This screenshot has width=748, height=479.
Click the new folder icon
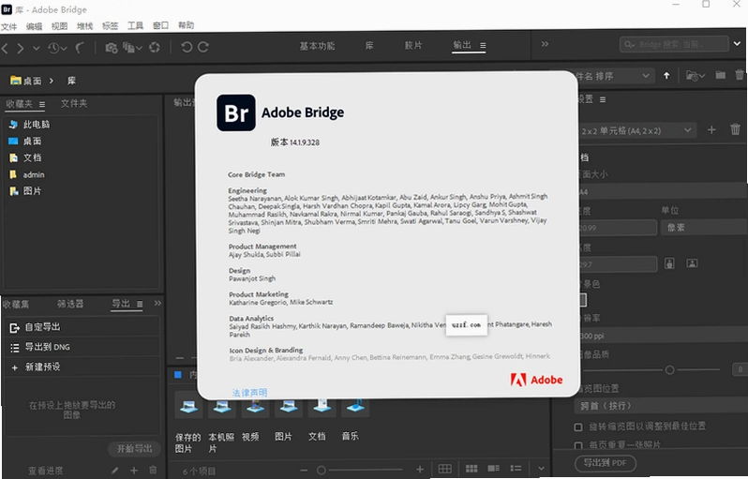pyautogui.click(x=720, y=75)
